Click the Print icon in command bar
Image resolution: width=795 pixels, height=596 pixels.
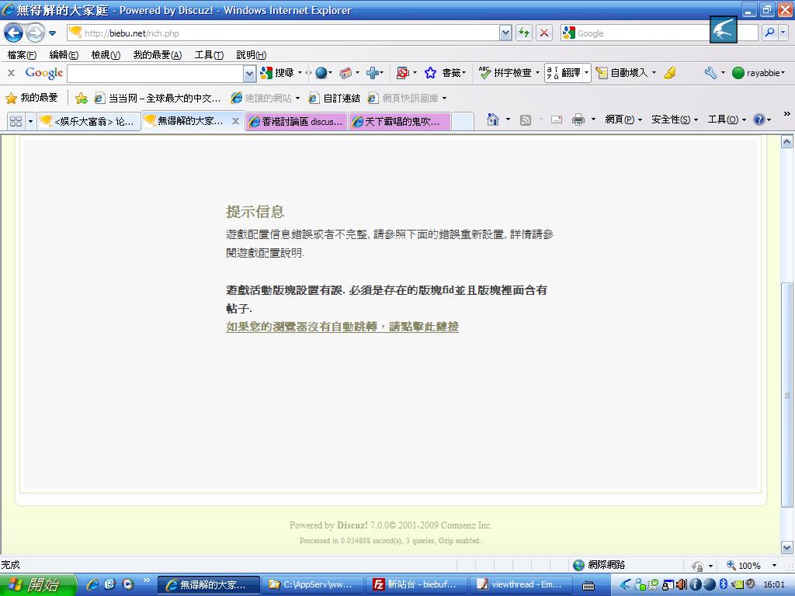pyautogui.click(x=578, y=120)
